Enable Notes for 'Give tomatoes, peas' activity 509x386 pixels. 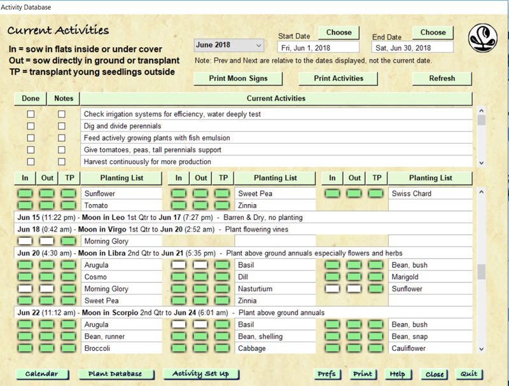pos(62,150)
